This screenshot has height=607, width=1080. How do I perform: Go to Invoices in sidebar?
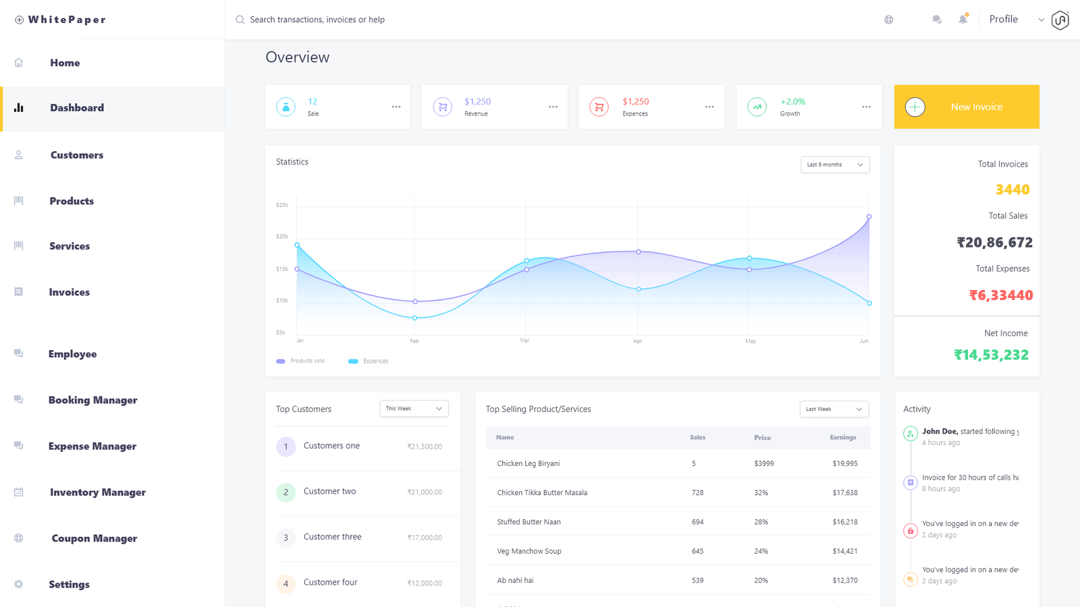click(69, 292)
